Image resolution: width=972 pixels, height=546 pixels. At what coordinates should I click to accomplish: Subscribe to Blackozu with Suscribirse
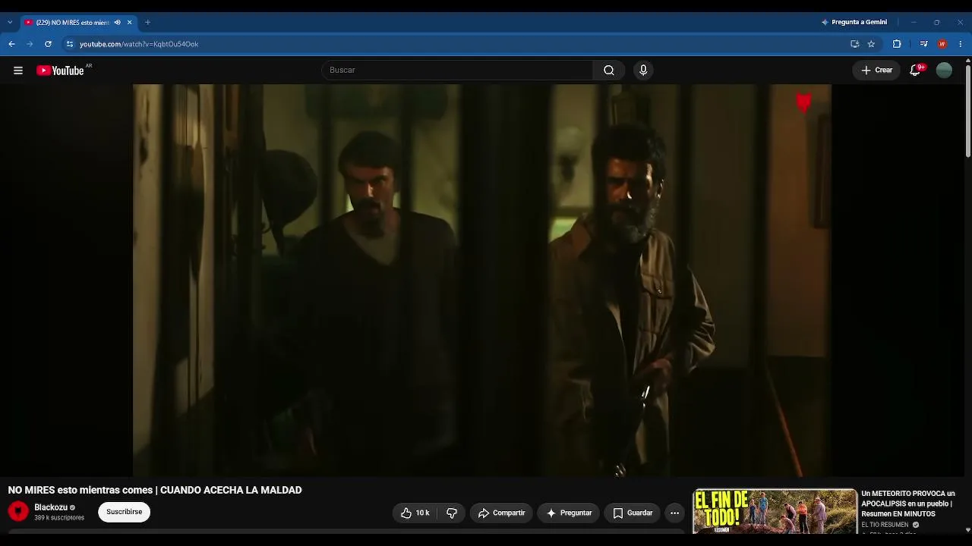(125, 512)
